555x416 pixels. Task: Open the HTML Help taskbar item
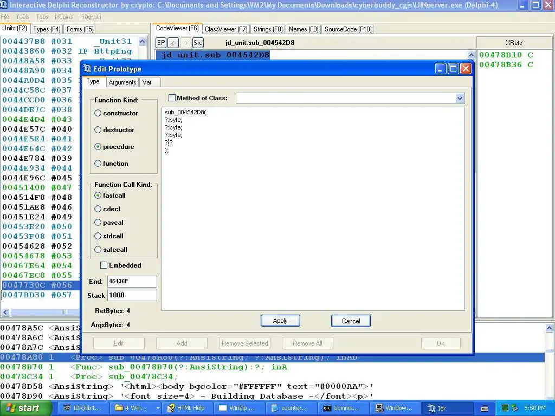(186, 408)
